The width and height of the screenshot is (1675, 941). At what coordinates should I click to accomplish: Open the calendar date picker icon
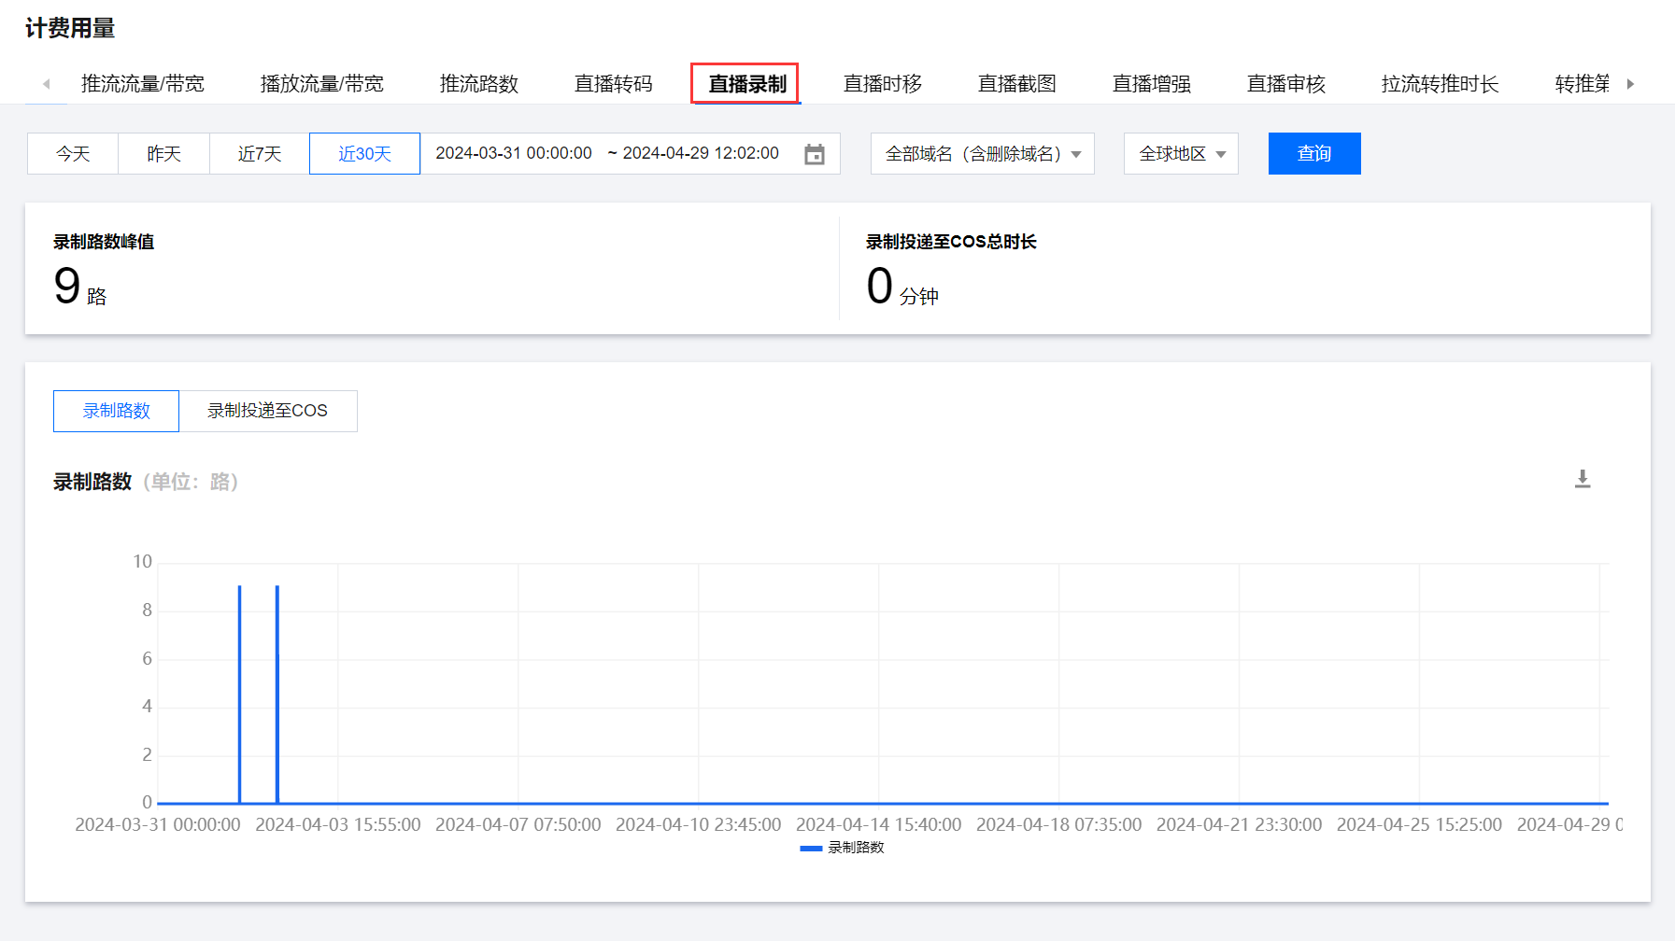tap(815, 154)
